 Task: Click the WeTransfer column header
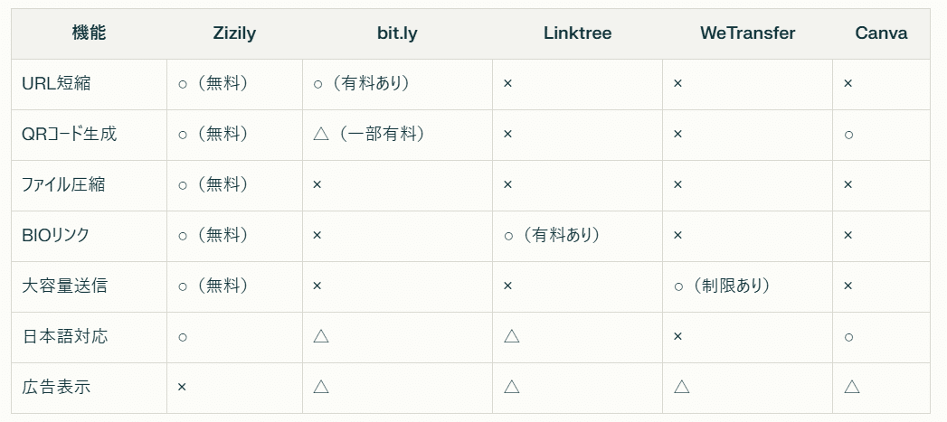(747, 33)
